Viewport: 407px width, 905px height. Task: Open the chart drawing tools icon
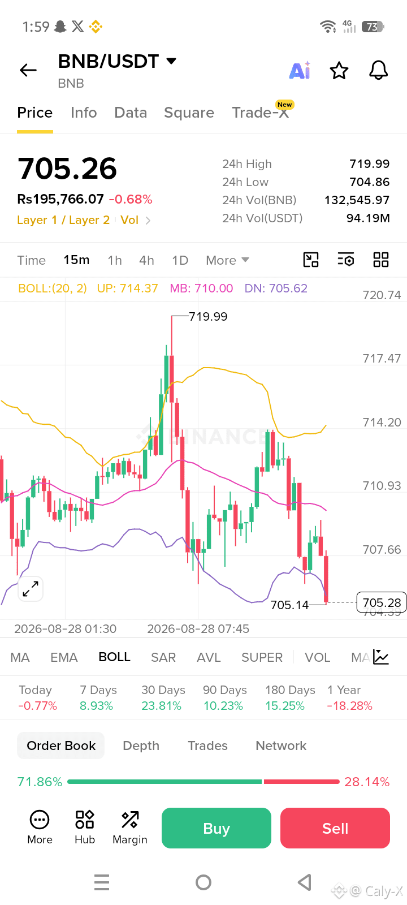(x=311, y=260)
